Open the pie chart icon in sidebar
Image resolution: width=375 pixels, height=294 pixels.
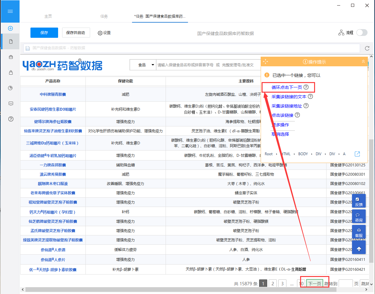tap(11, 88)
